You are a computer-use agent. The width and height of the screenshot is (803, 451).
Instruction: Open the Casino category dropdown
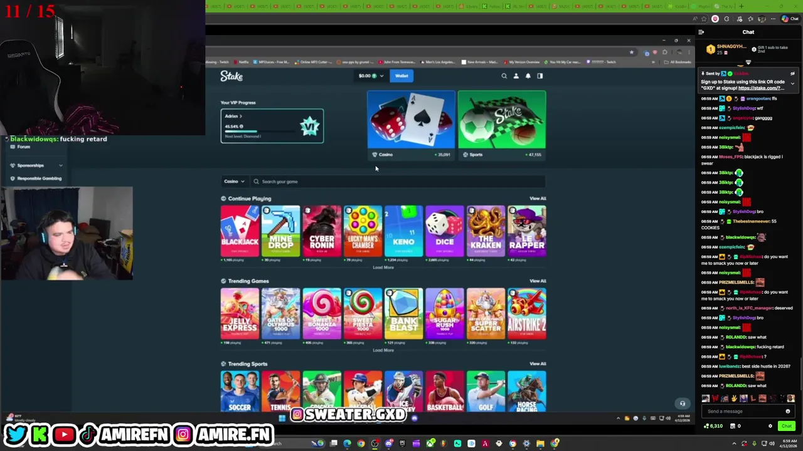[x=234, y=182]
